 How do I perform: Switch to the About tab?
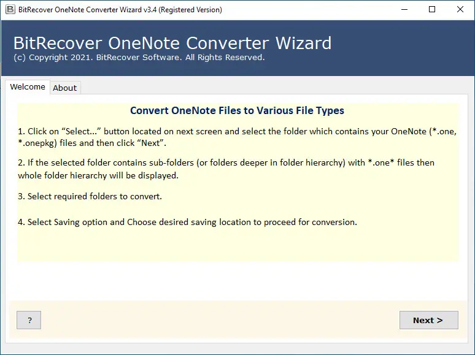(x=65, y=88)
